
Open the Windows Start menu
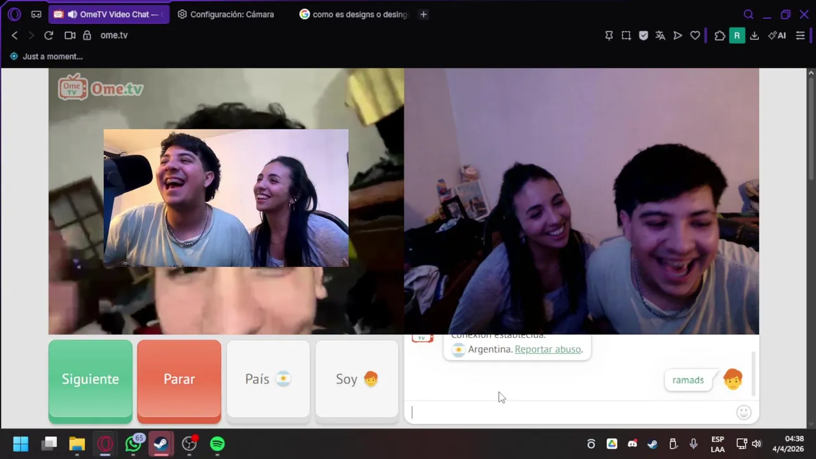pos(20,444)
